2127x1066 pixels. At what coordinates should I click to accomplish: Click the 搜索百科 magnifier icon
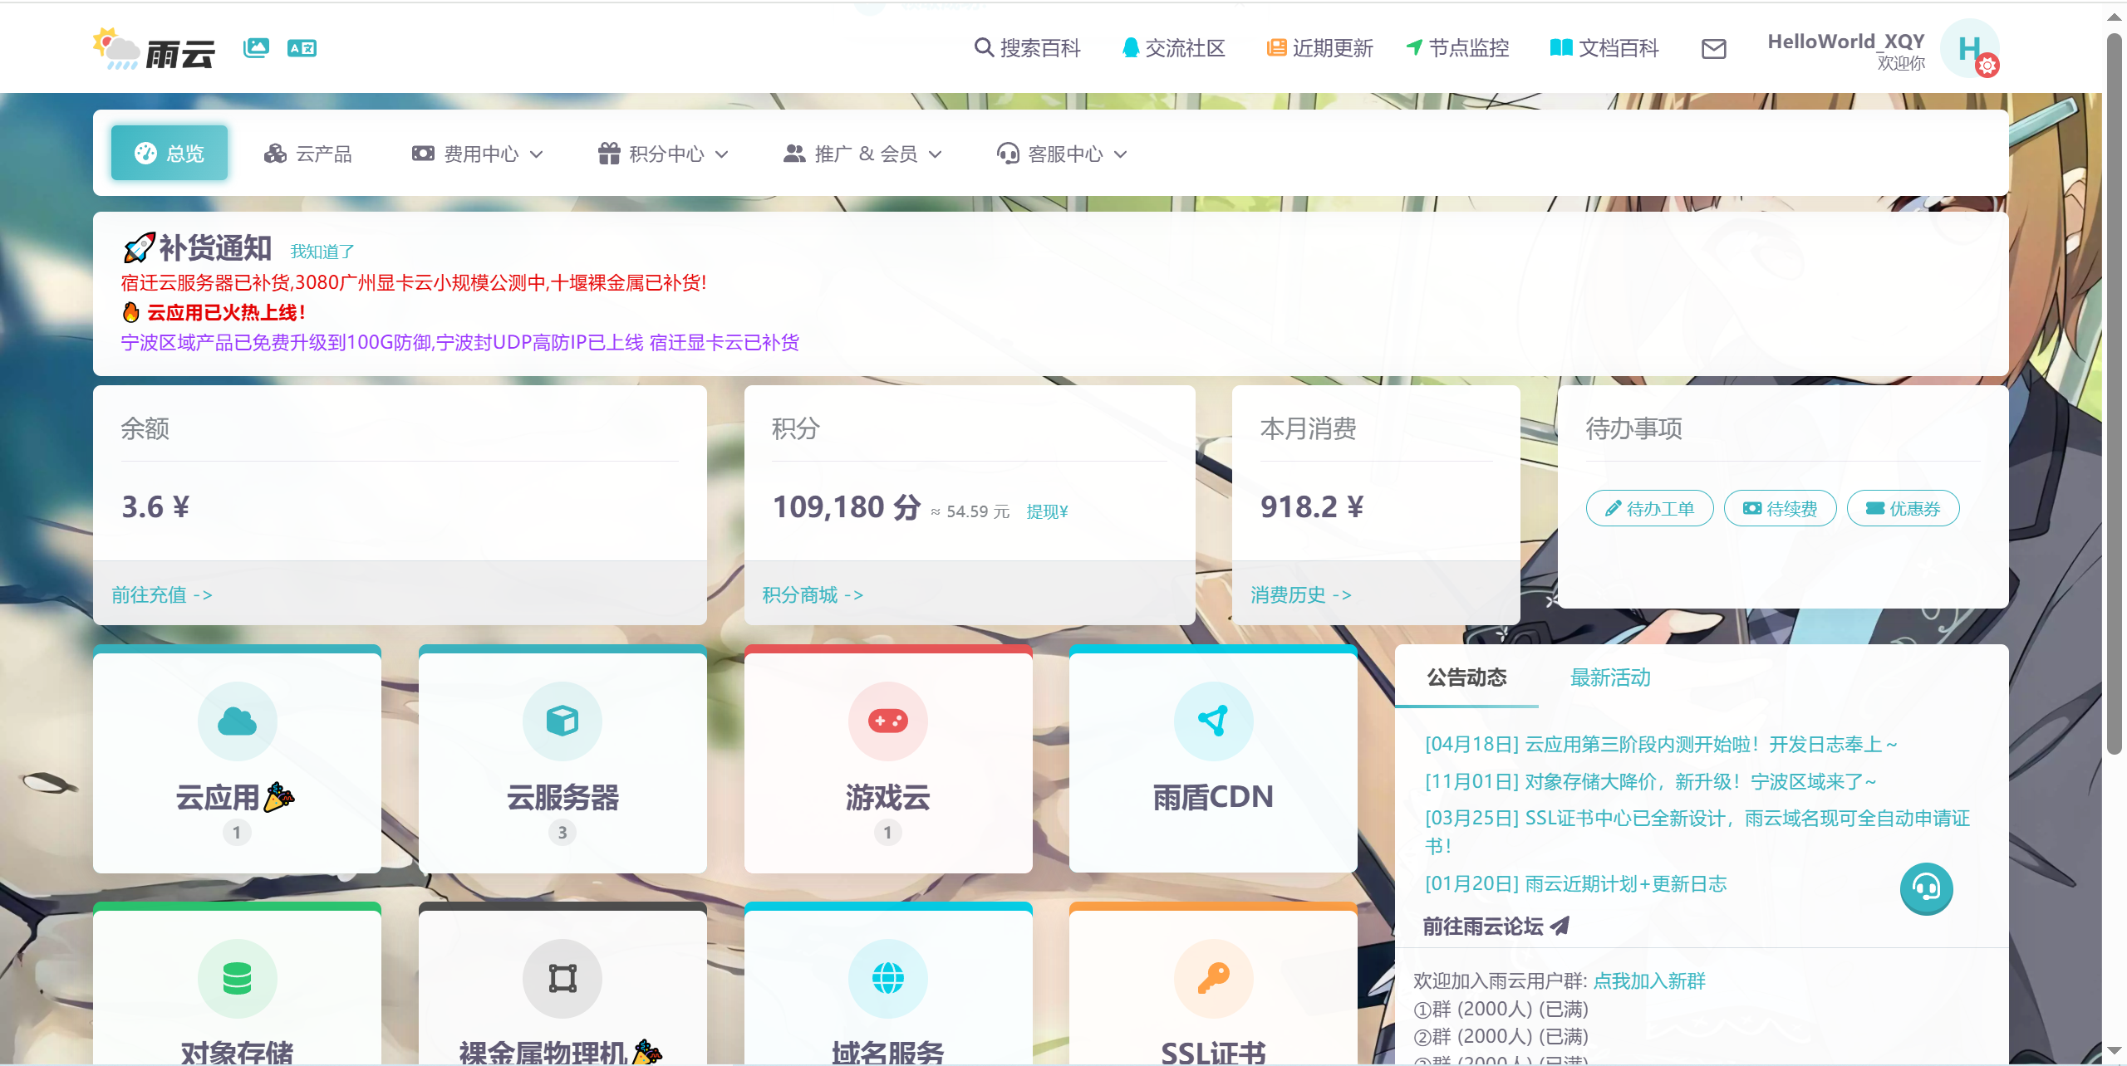(983, 48)
